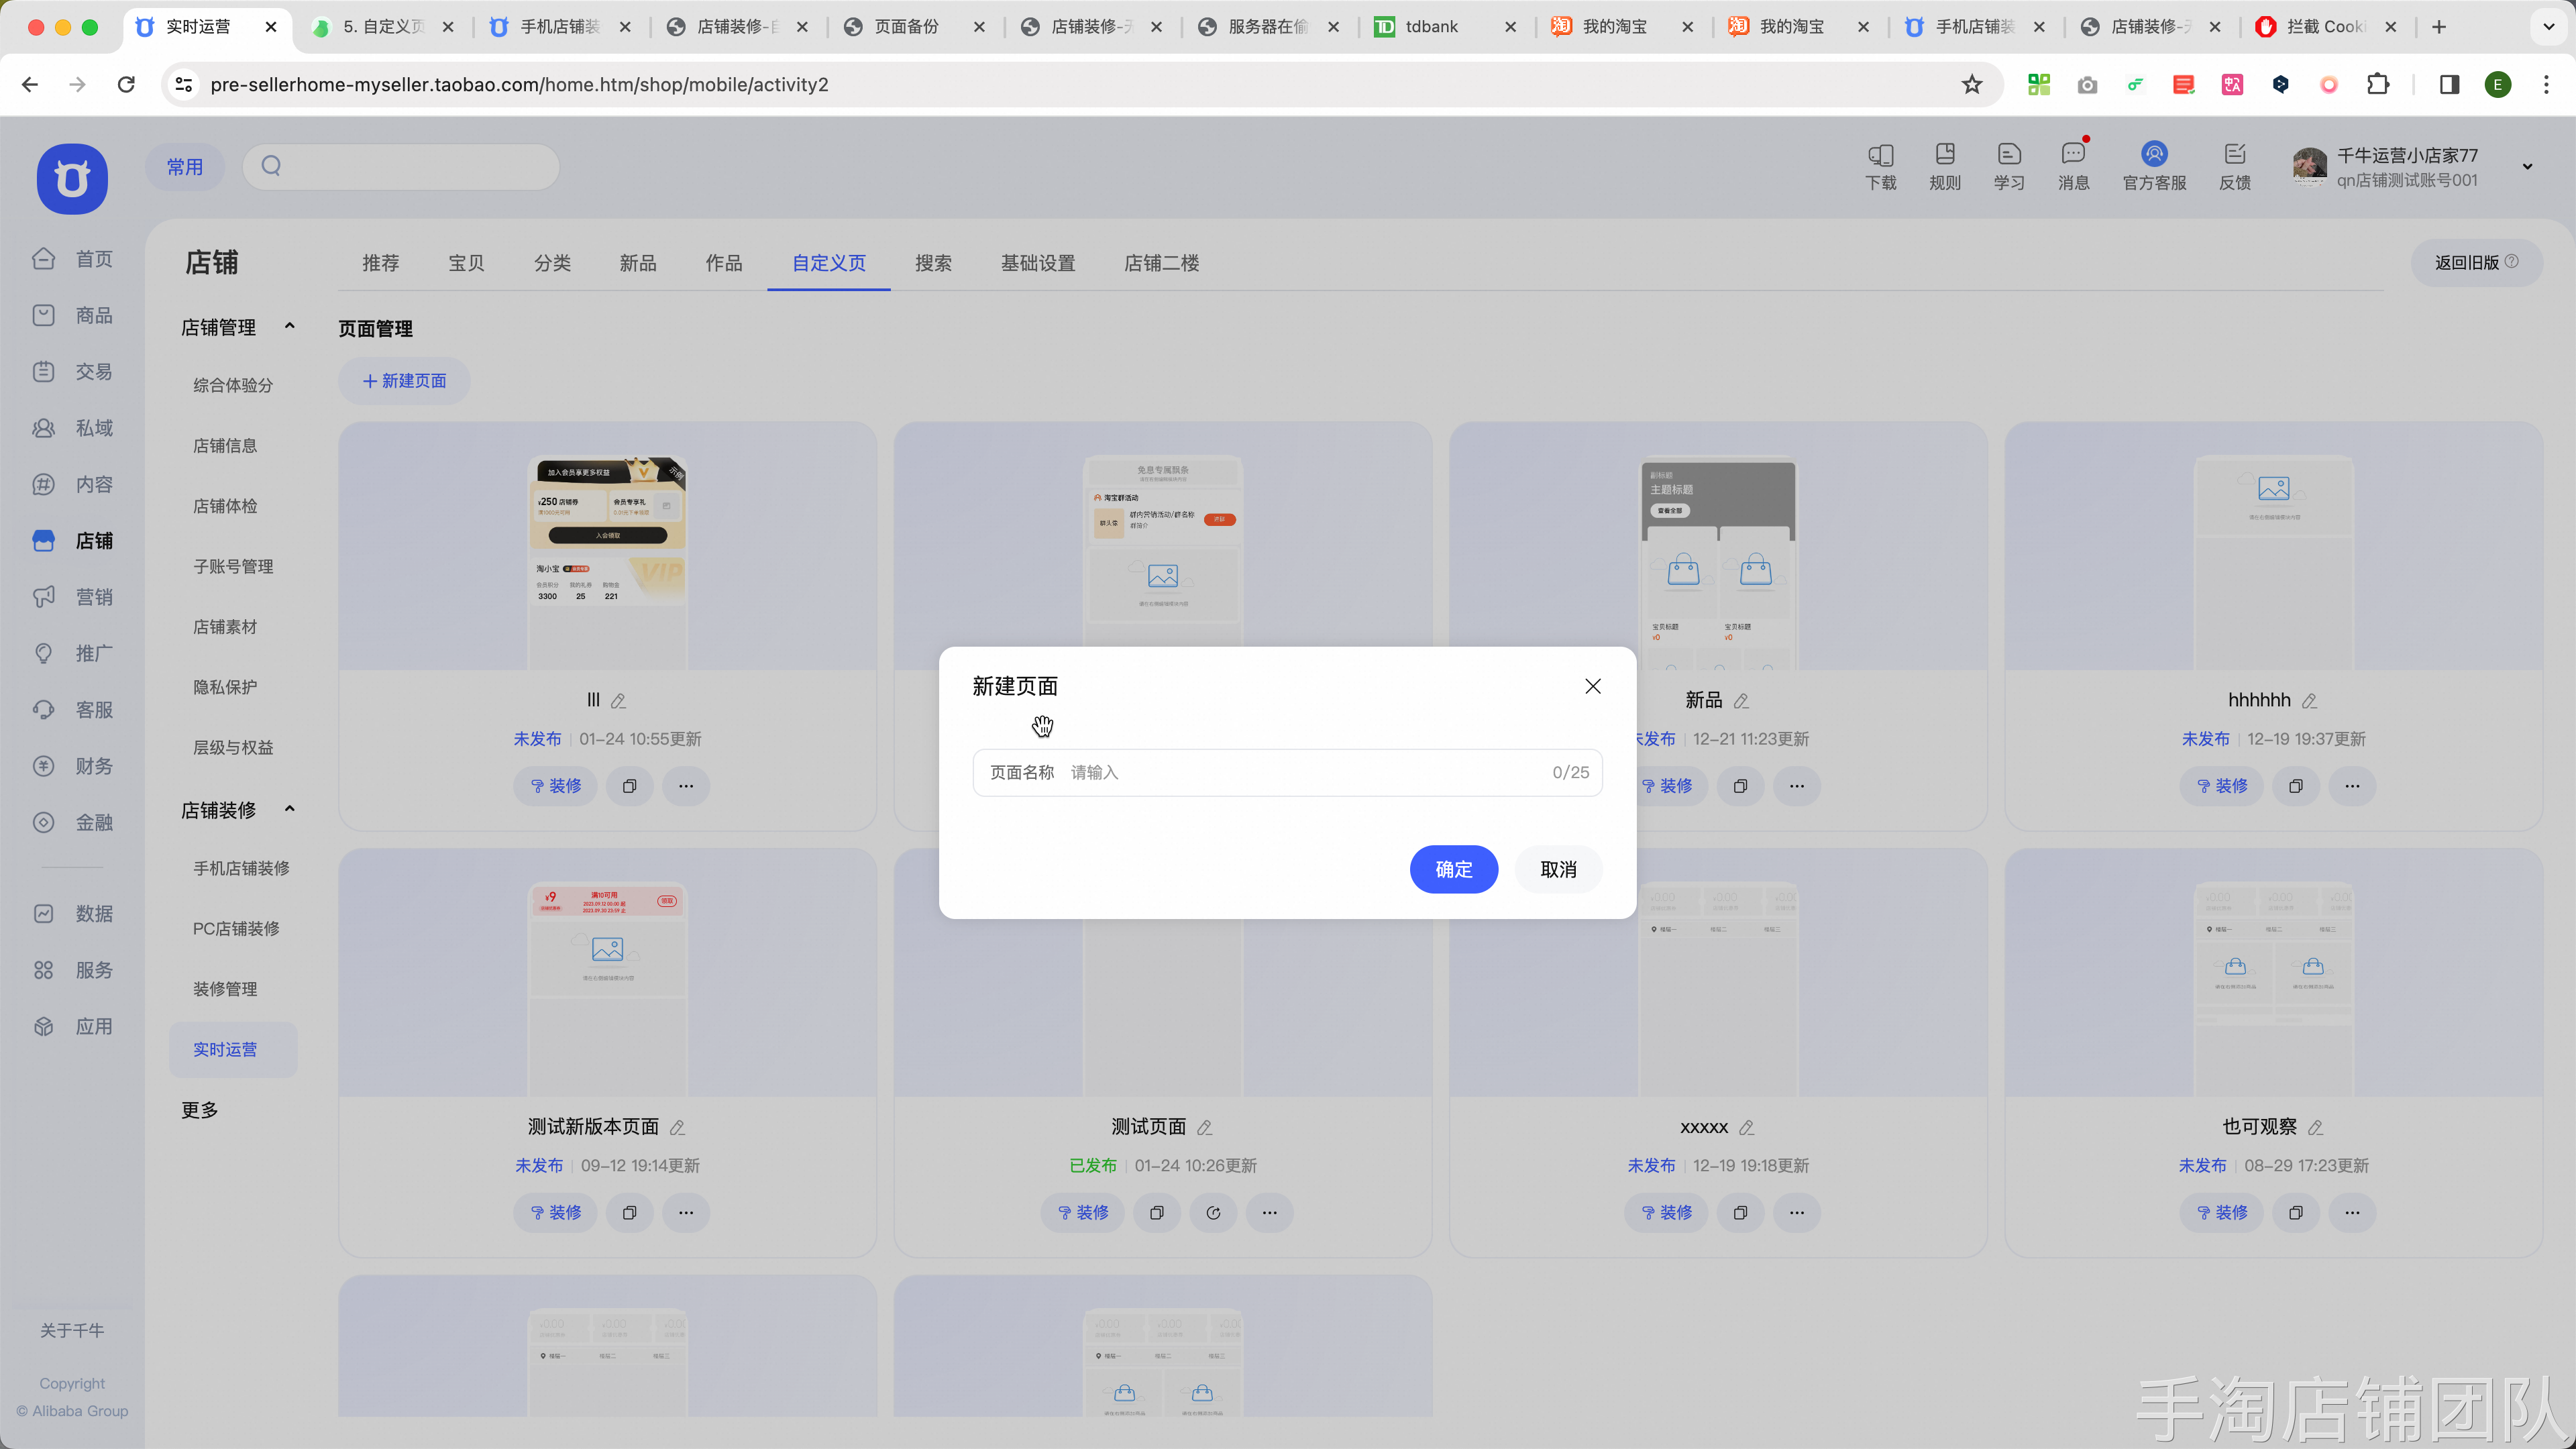Collapse the 店铺管理 section
Screen dimensions: 2576x1449
pos(290,326)
